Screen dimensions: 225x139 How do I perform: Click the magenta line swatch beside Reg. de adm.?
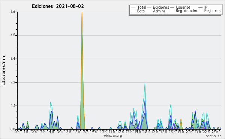point(172,11)
